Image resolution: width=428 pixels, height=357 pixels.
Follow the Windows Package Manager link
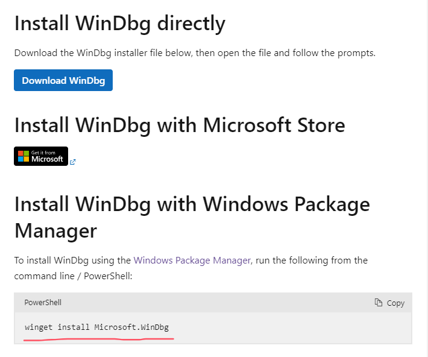point(192,261)
